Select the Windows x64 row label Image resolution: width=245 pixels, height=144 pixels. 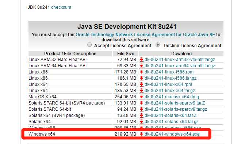point(42,134)
